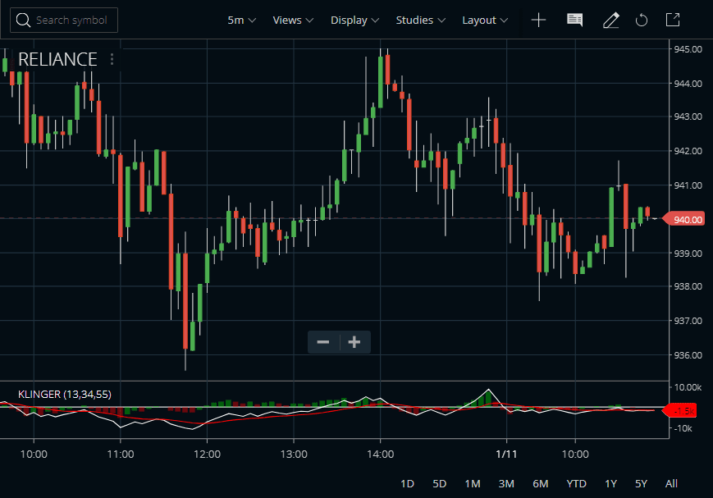Screen dimensions: 713x498
Task: Open the Studies dropdown menu
Action: [x=420, y=20]
